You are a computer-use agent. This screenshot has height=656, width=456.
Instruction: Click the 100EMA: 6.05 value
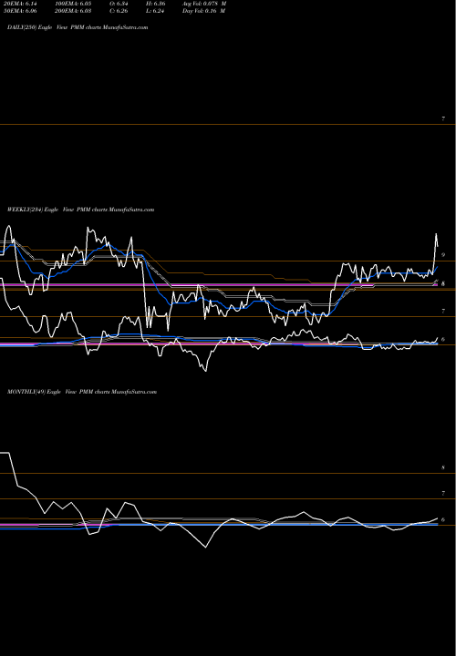click(75, 4)
